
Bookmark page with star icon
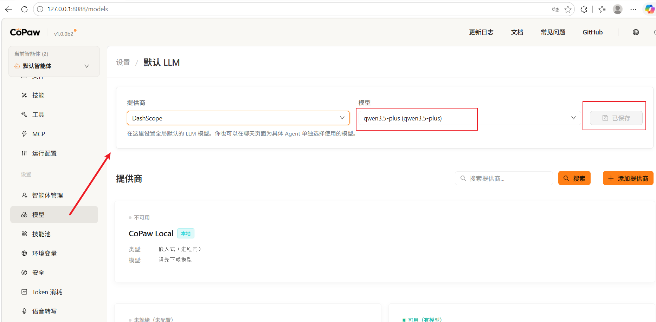pyautogui.click(x=568, y=9)
